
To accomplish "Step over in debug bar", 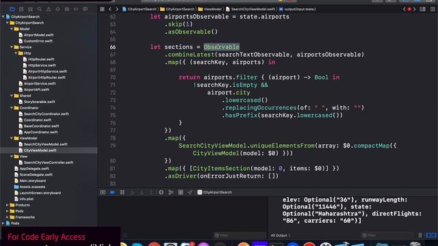I will pos(132,192).
